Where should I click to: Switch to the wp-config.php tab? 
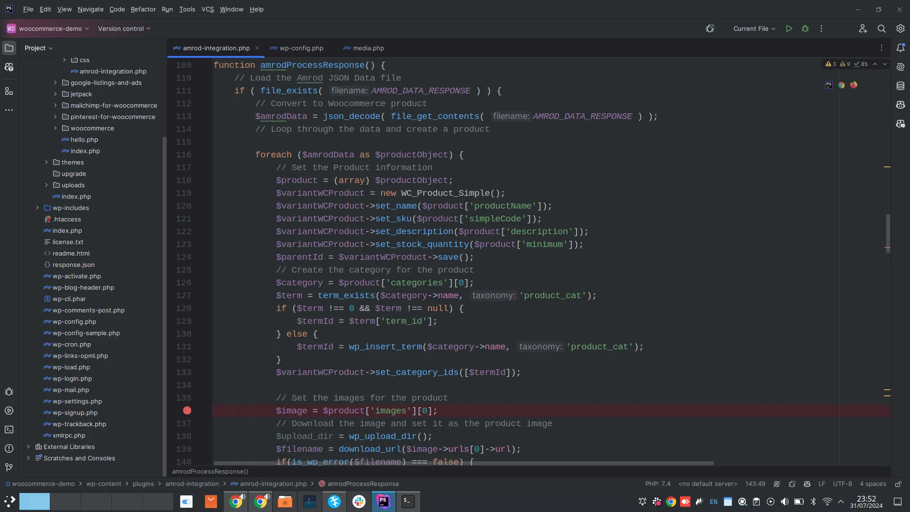tap(301, 48)
